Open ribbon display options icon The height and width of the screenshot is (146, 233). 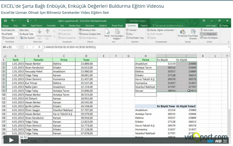tap(204, 21)
